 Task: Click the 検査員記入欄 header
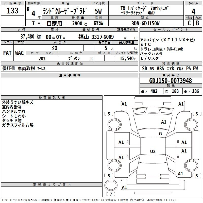coord(52,98)
